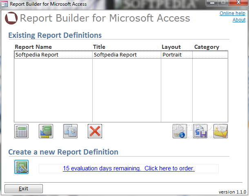This screenshot has width=249, height=196.
Task: Select the Portrait layout cell
Action: pos(177,55)
